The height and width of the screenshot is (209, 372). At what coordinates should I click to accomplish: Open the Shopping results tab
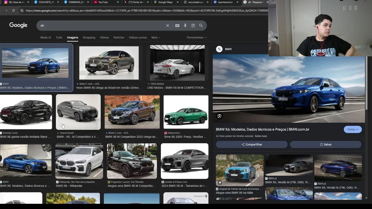point(89,37)
